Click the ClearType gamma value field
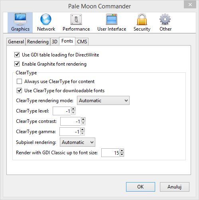This screenshot has height=200, width=199. [x=70, y=132]
